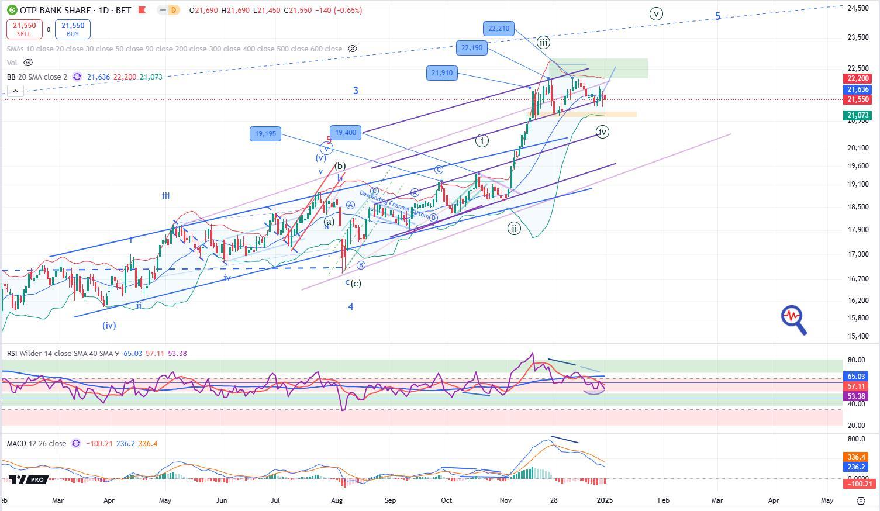The width and height of the screenshot is (880, 511).
Task: Click the Feb label on time axis
Action: coord(664,500)
